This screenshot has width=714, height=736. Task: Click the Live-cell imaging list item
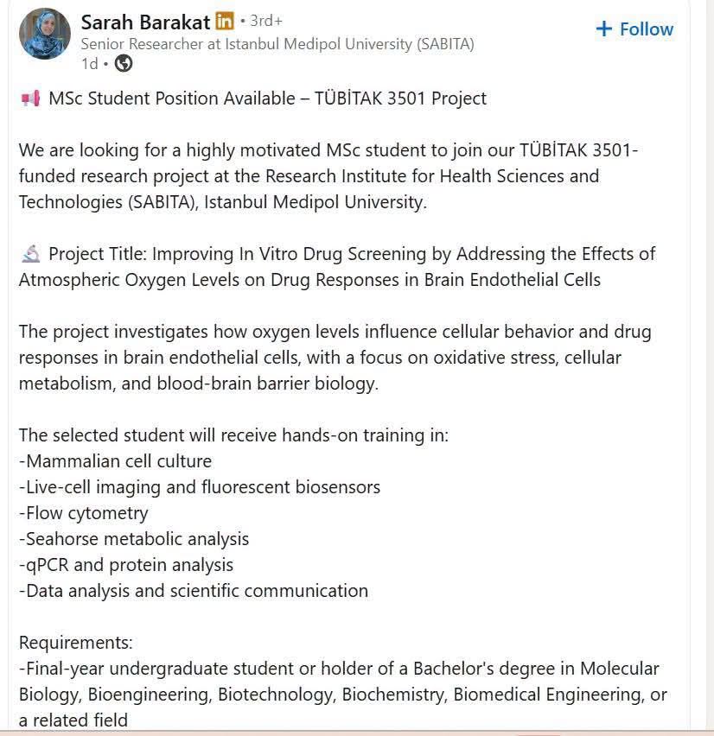tap(200, 487)
